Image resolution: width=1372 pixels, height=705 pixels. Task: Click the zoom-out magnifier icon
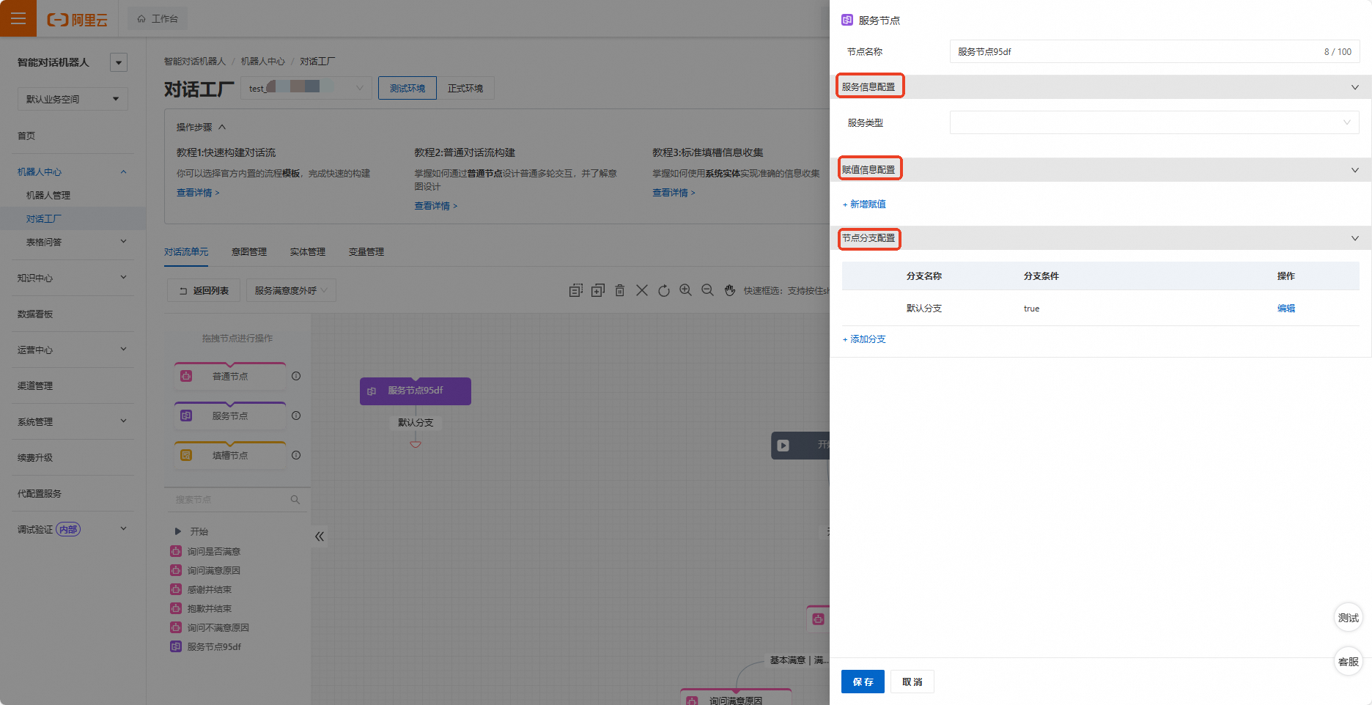(x=707, y=290)
